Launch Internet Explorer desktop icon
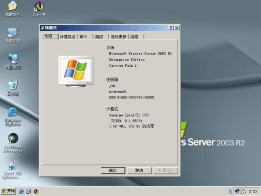 (13, 117)
